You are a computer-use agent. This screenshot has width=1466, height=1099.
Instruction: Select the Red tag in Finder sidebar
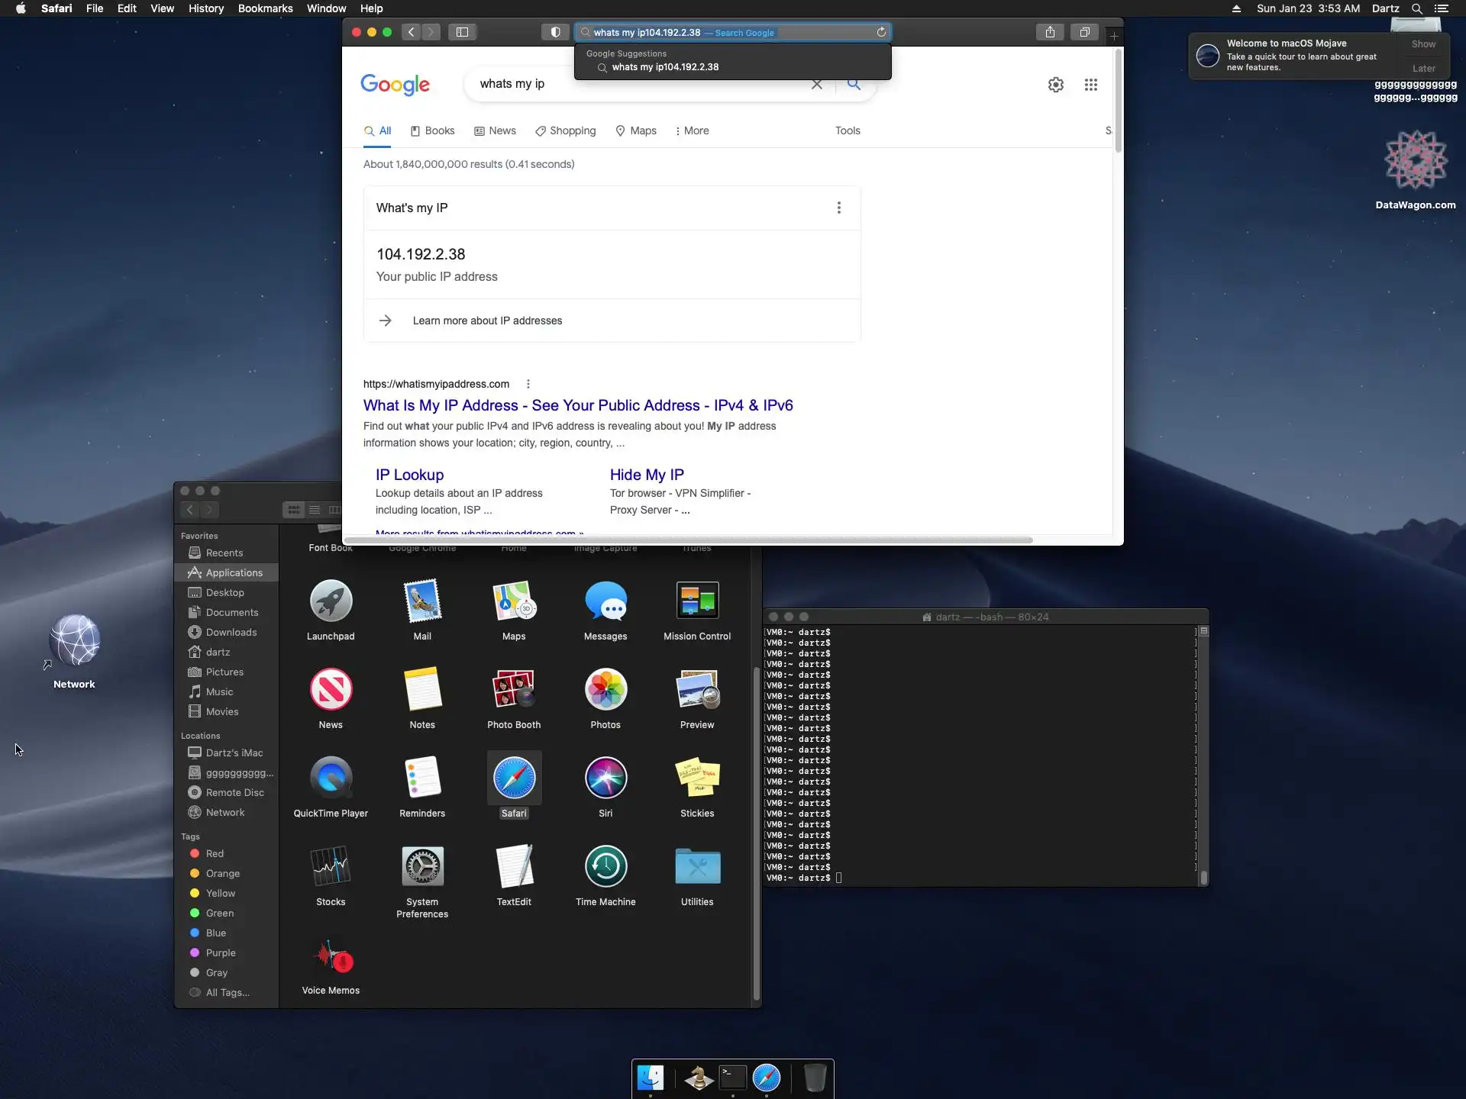tap(215, 853)
